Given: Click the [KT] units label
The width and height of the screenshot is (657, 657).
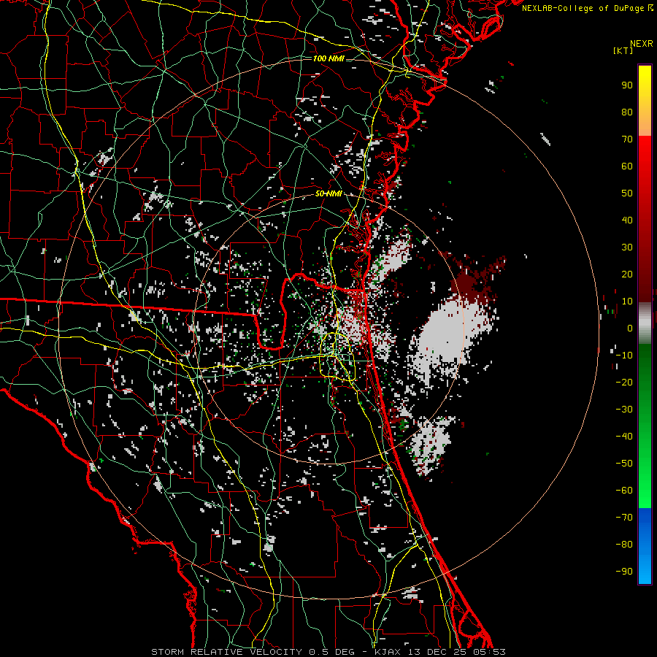Looking at the screenshot, I should click(623, 50).
